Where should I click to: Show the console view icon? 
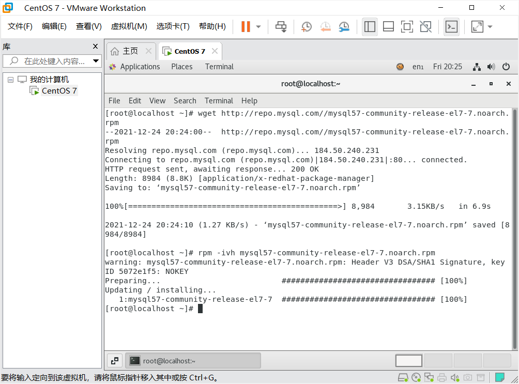(x=451, y=26)
